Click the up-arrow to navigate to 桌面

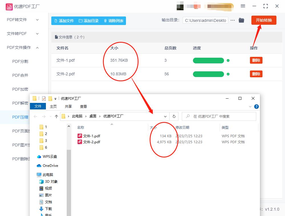[x=57, y=116]
